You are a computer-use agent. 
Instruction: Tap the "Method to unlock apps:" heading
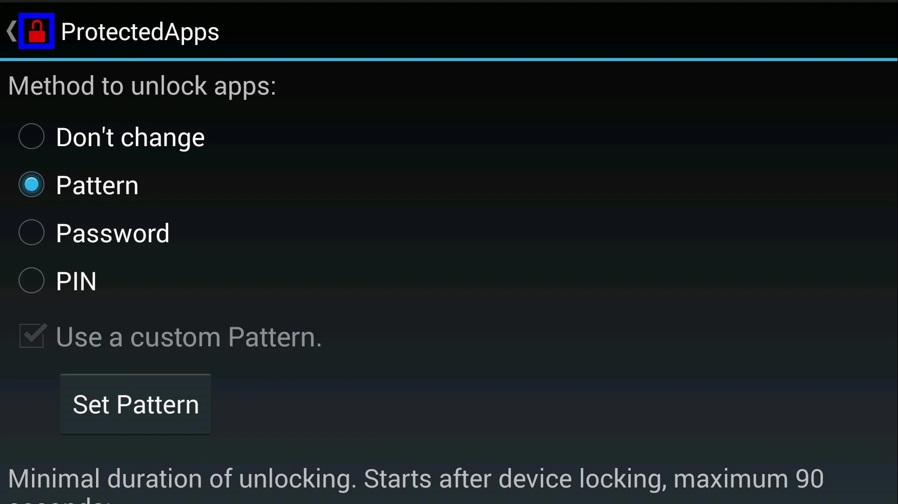tap(142, 86)
